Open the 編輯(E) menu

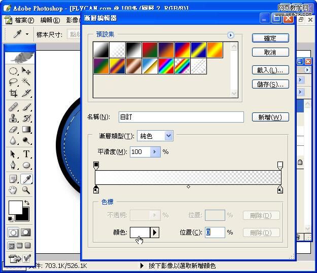[50, 20]
